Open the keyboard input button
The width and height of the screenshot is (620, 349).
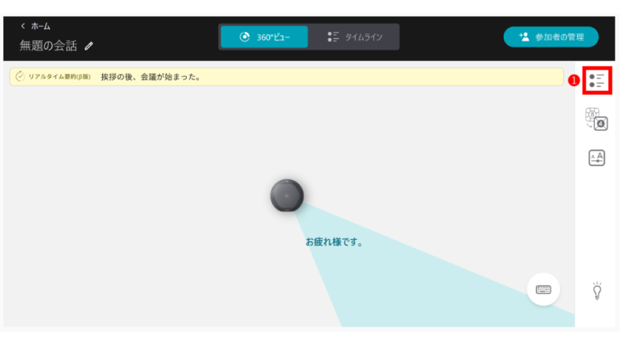coord(543,290)
